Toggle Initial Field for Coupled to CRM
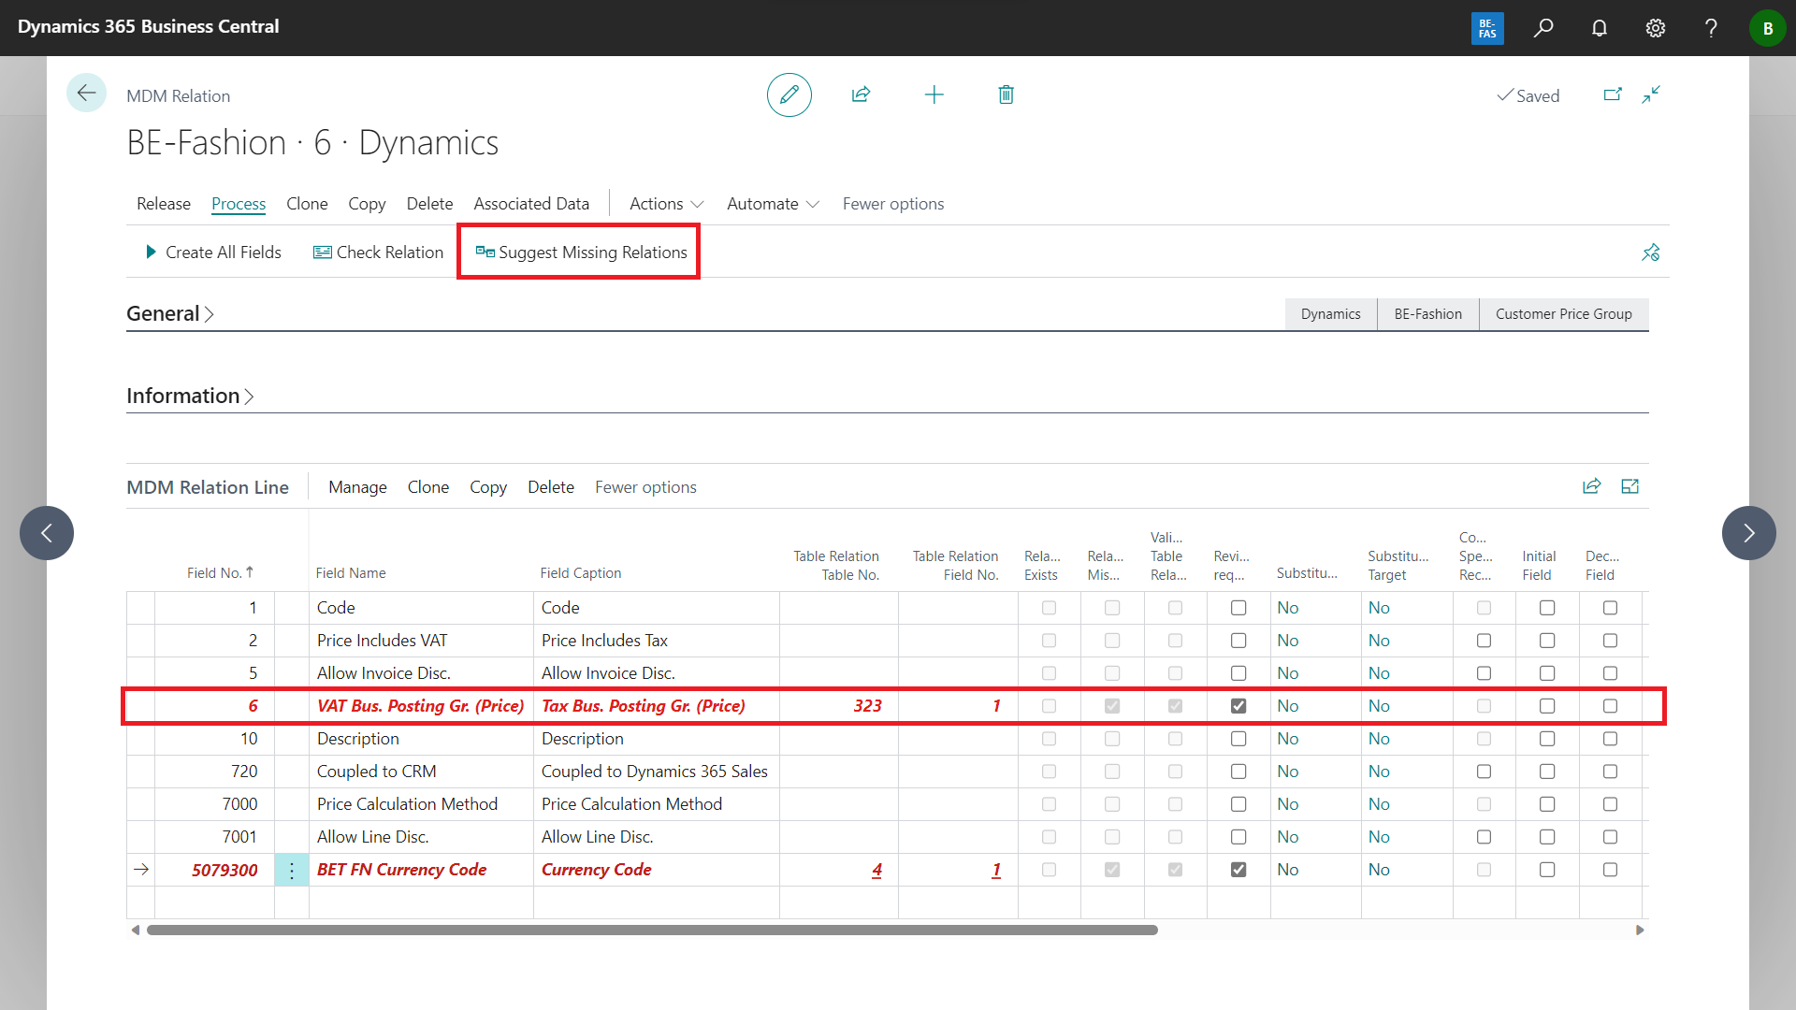1796x1010 pixels. pyautogui.click(x=1547, y=772)
